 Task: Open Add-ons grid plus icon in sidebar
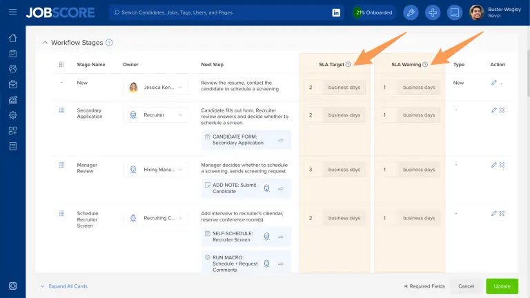point(13,130)
